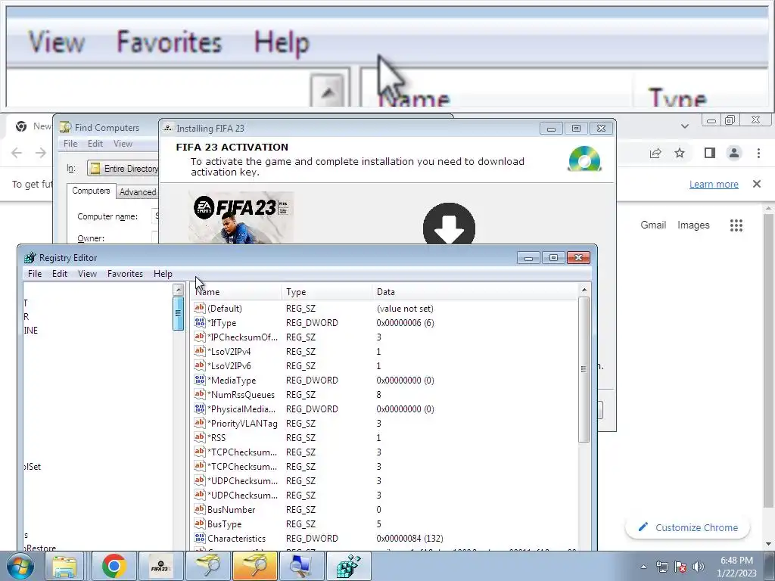Open the Windows Start button
The width and height of the screenshot is (775, 581).
click(x=20, y=566)
